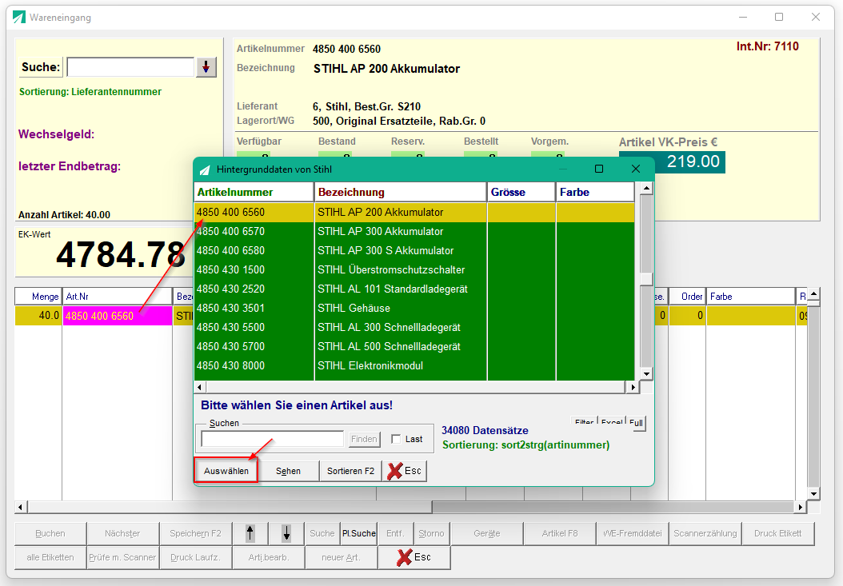Toggle the Last checkbox
The height and width of the screenshot is (586, 843).
(396, 439)
